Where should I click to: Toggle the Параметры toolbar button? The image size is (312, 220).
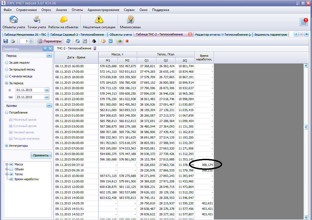[50, 41]
